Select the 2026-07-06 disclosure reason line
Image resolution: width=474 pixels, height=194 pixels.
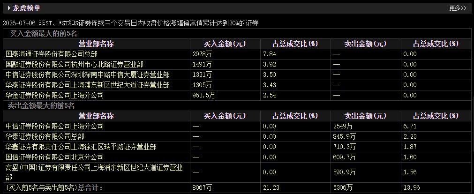131,23
